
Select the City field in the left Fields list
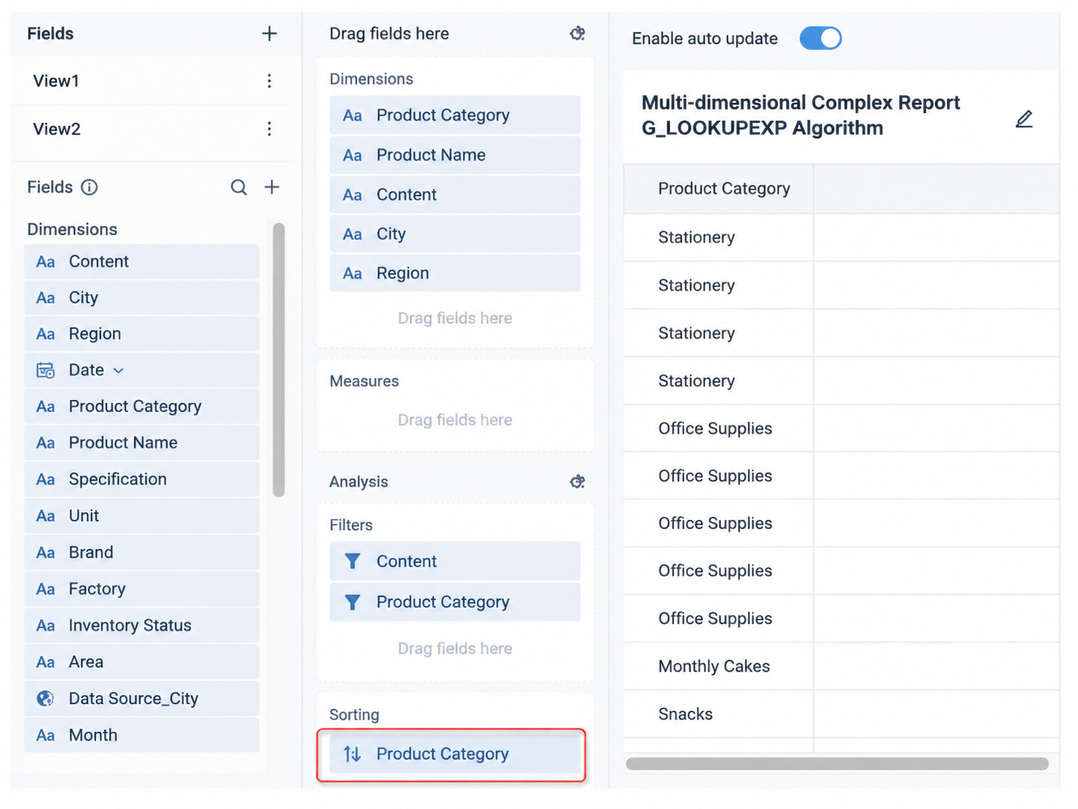(141, 298)
